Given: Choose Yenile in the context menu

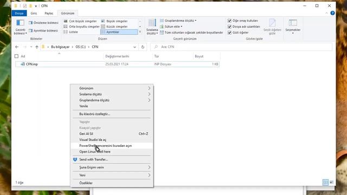Looking at the screenshot, I should coord(112,106).
